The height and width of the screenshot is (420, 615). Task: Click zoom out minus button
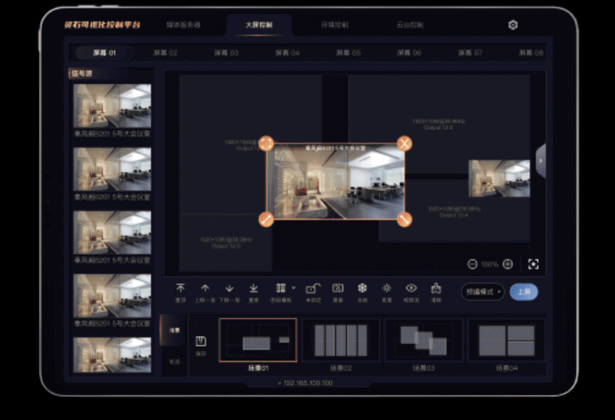(472, 264)
